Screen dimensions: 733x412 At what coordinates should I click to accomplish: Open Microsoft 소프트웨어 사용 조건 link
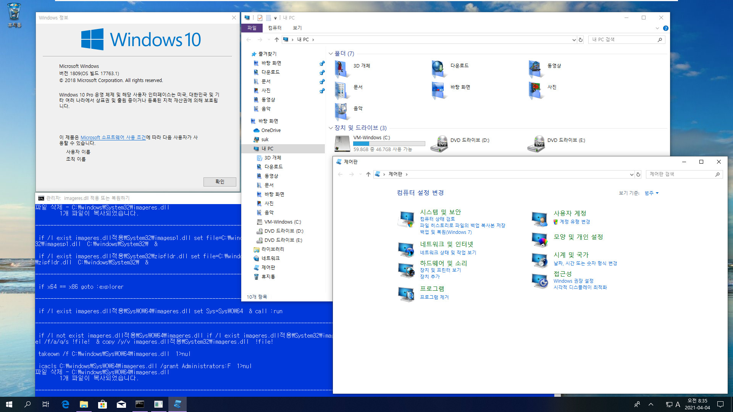tap(113, 137)
